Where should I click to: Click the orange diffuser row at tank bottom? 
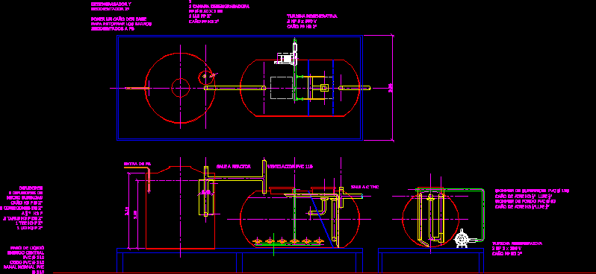(x=288, y=241)
